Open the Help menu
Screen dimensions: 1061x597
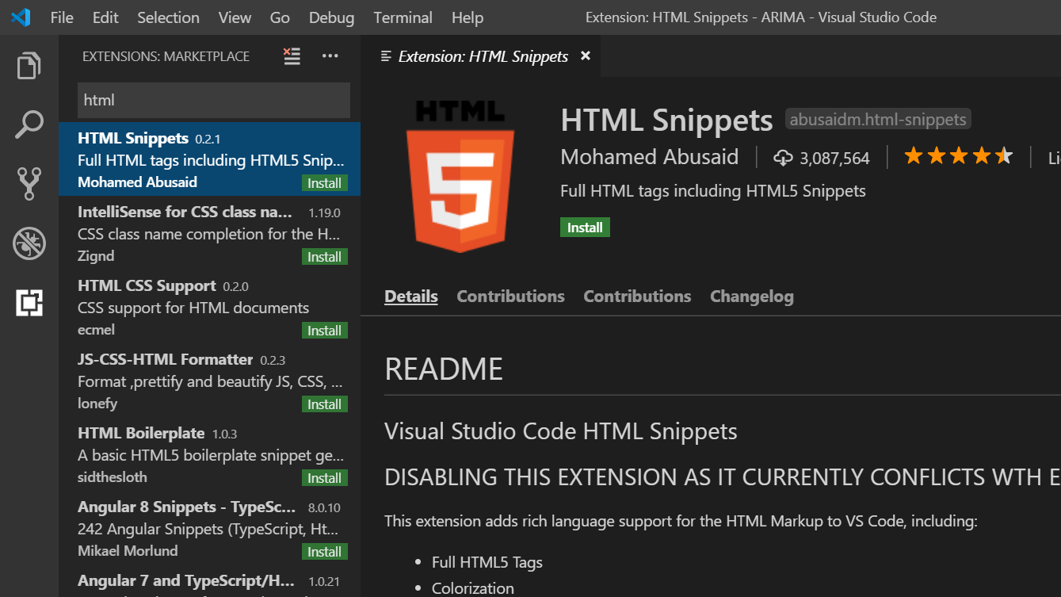468,17
